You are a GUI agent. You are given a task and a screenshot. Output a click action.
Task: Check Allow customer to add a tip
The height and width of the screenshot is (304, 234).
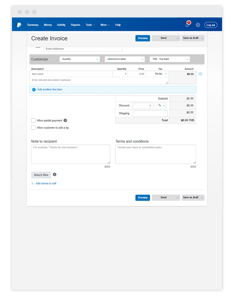coord(33,128)
